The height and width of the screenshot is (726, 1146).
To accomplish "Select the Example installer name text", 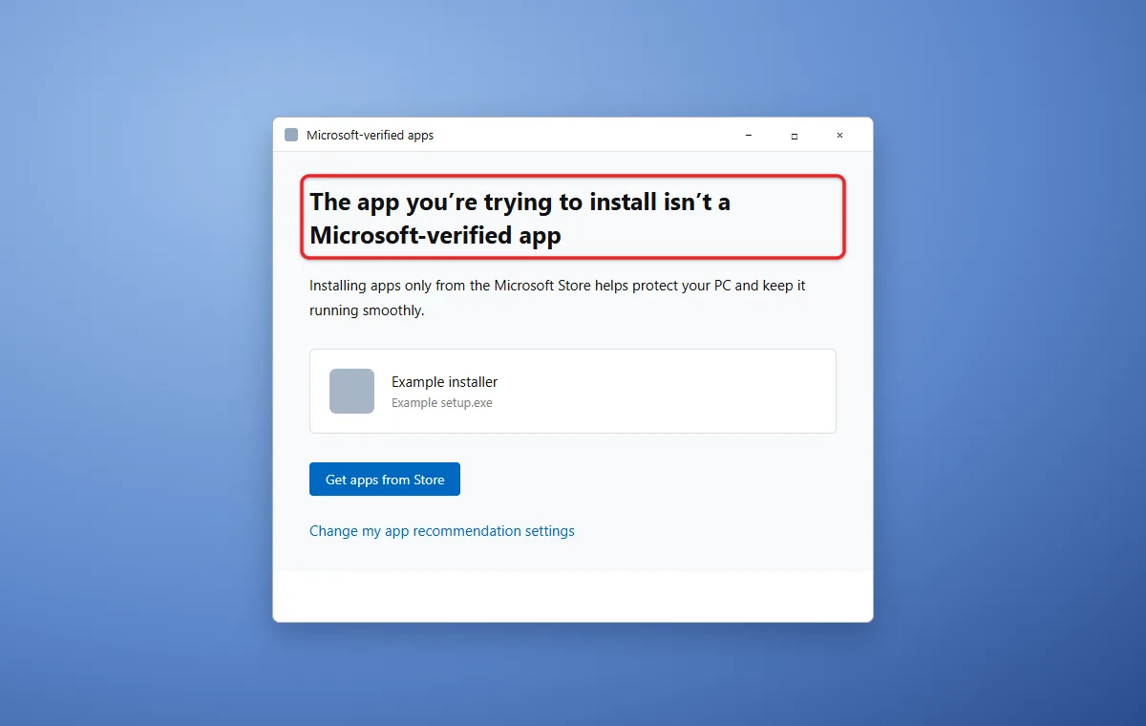I will point(444,382).
